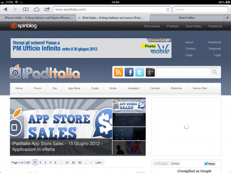Click the site search text box
Viewport: 231px width, 173px height.
coord(184,72)
